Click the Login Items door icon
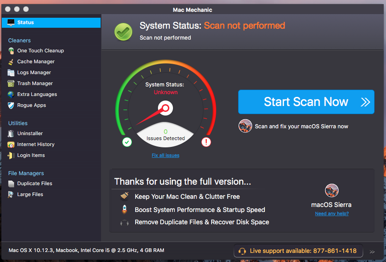The width and height of the screenshot is (386, 262). 11,155
